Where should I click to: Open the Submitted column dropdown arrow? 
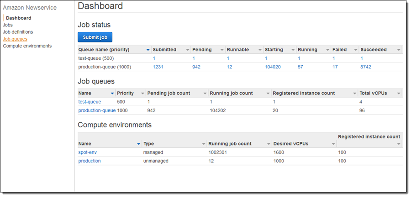coord(187,50)
